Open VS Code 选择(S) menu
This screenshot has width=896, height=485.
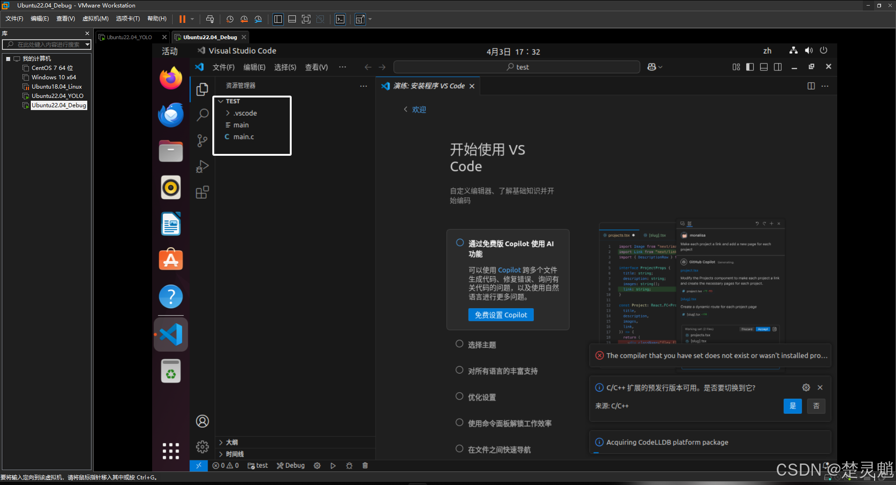(285, 67)
